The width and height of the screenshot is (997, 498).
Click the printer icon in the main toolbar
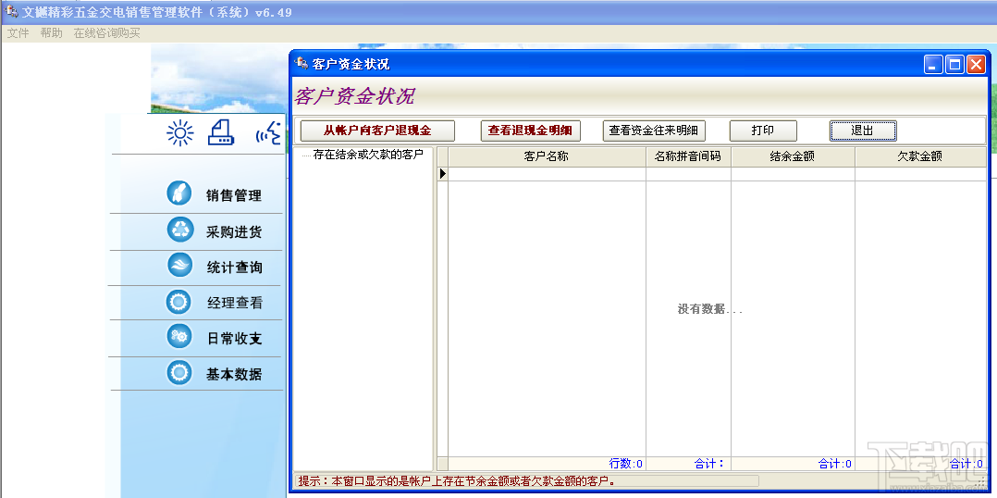point(221,132)
